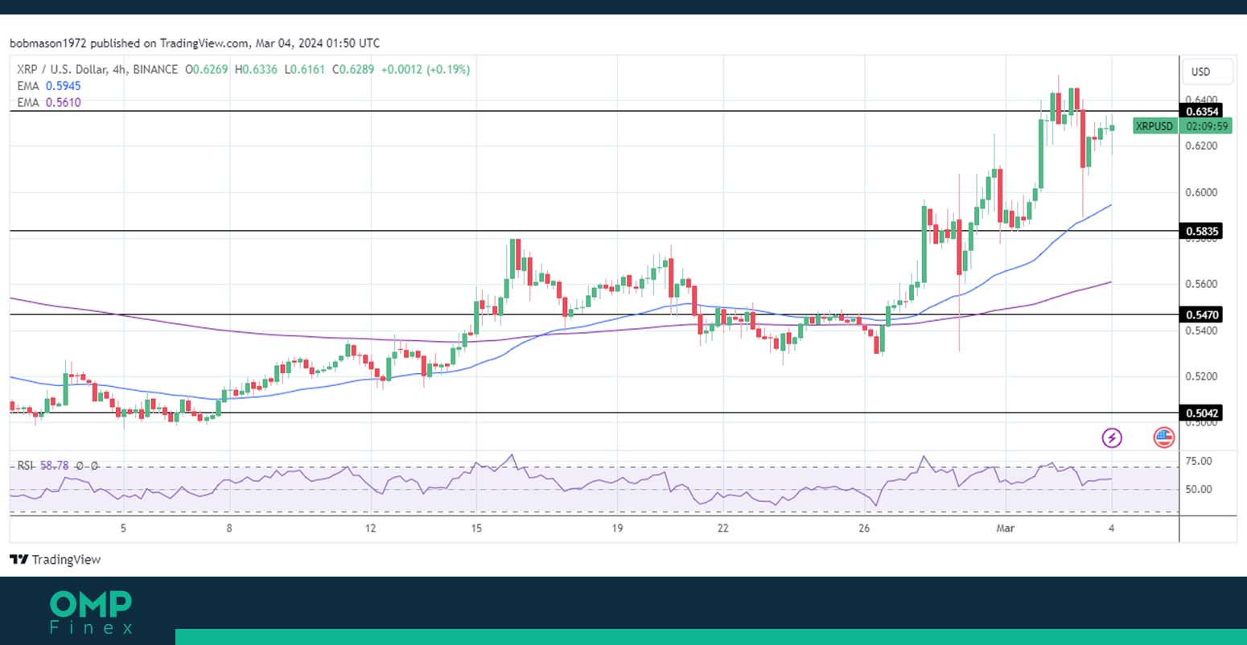1247x645 pixels.
Task: Click the 75.00 RSI axis value
Action: coord(1200,462)
